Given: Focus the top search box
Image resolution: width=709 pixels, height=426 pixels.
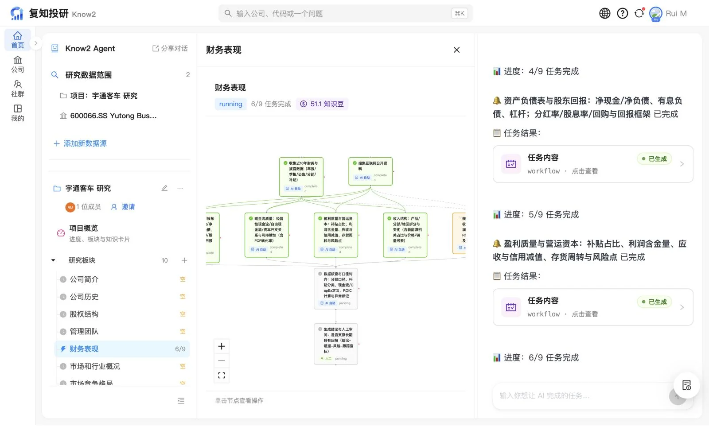Looking at the screenshot, I should tap(346, 13).
